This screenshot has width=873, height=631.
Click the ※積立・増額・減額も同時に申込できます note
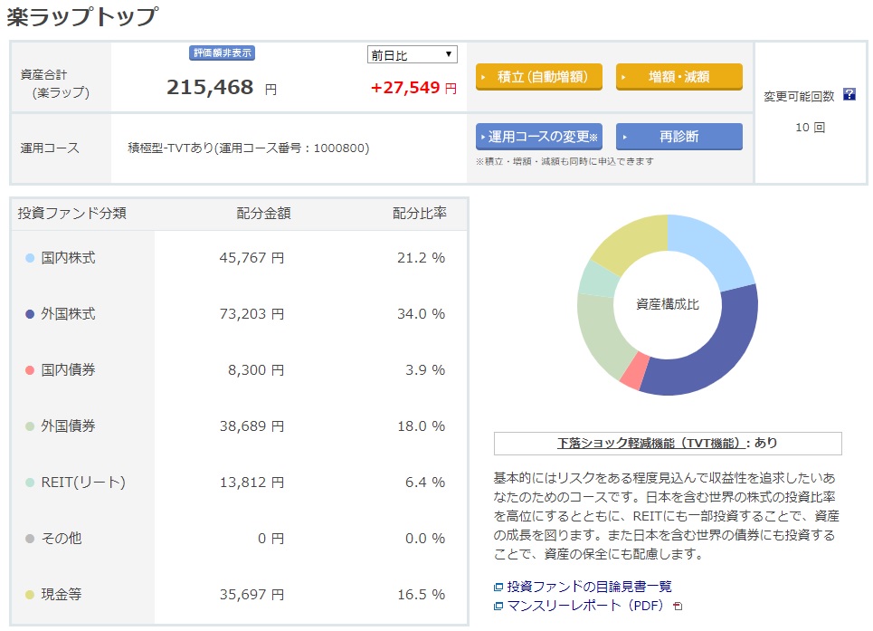point(565,161)
